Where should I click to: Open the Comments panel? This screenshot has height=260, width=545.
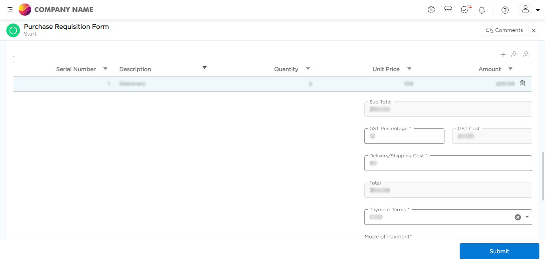tap(504, 30)
